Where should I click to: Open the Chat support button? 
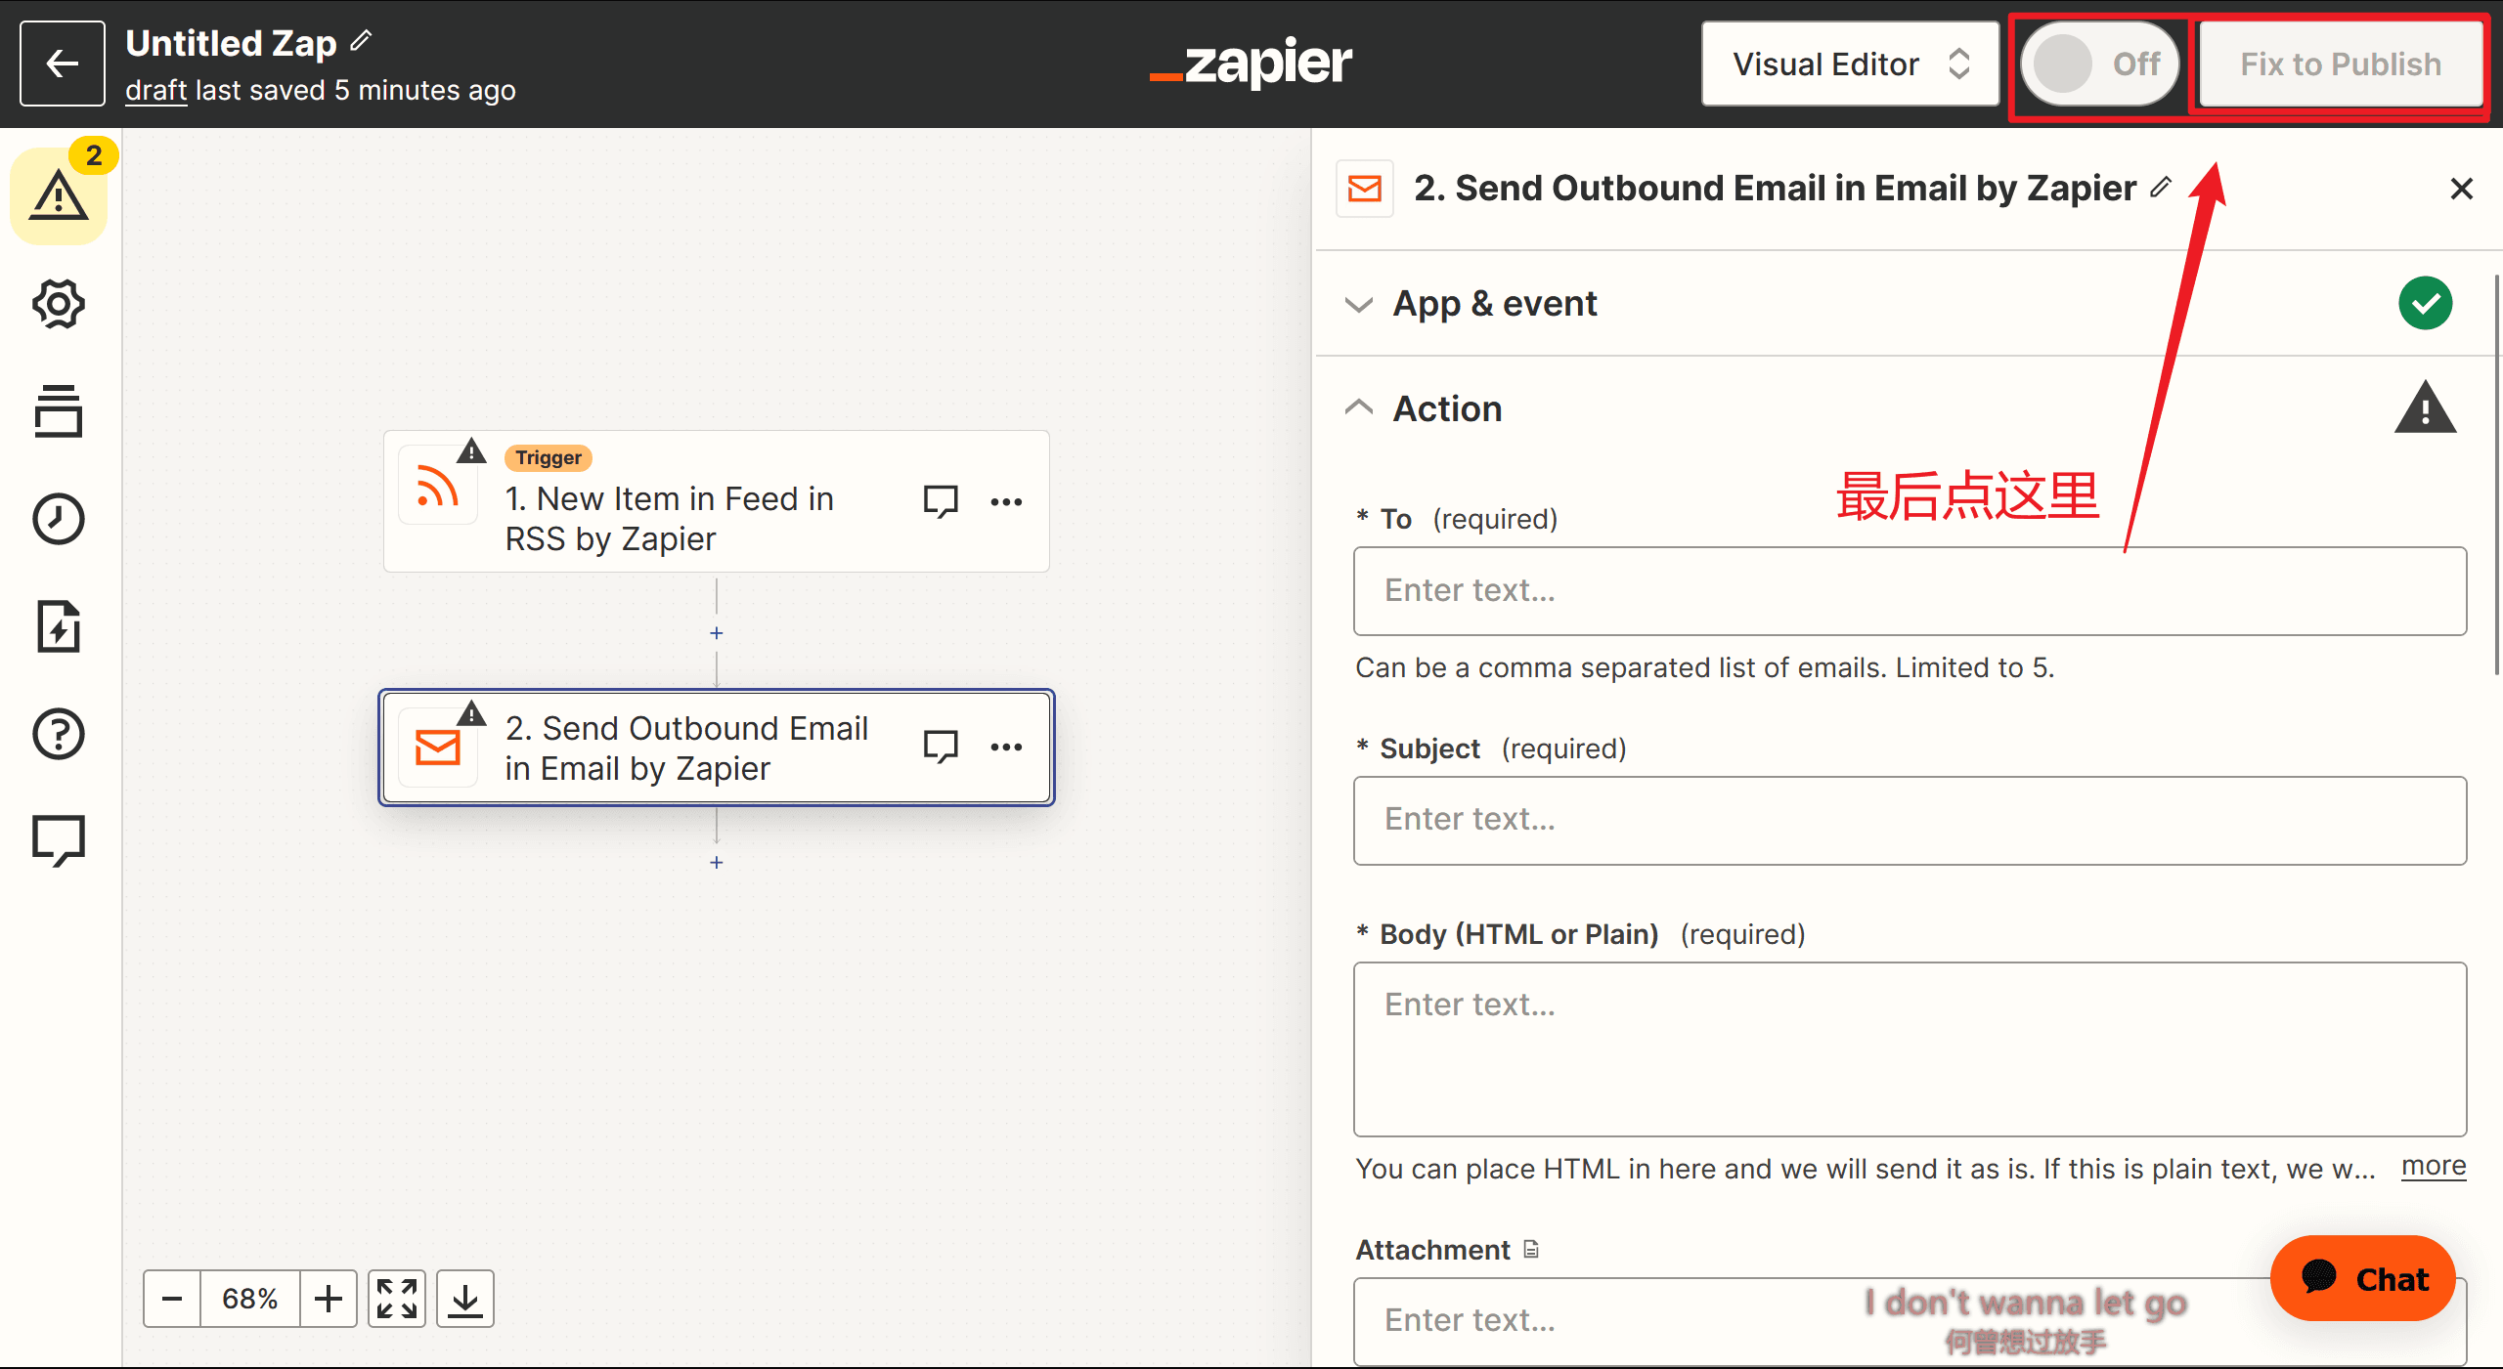pyautogui.click(x=2362, y=1278)
